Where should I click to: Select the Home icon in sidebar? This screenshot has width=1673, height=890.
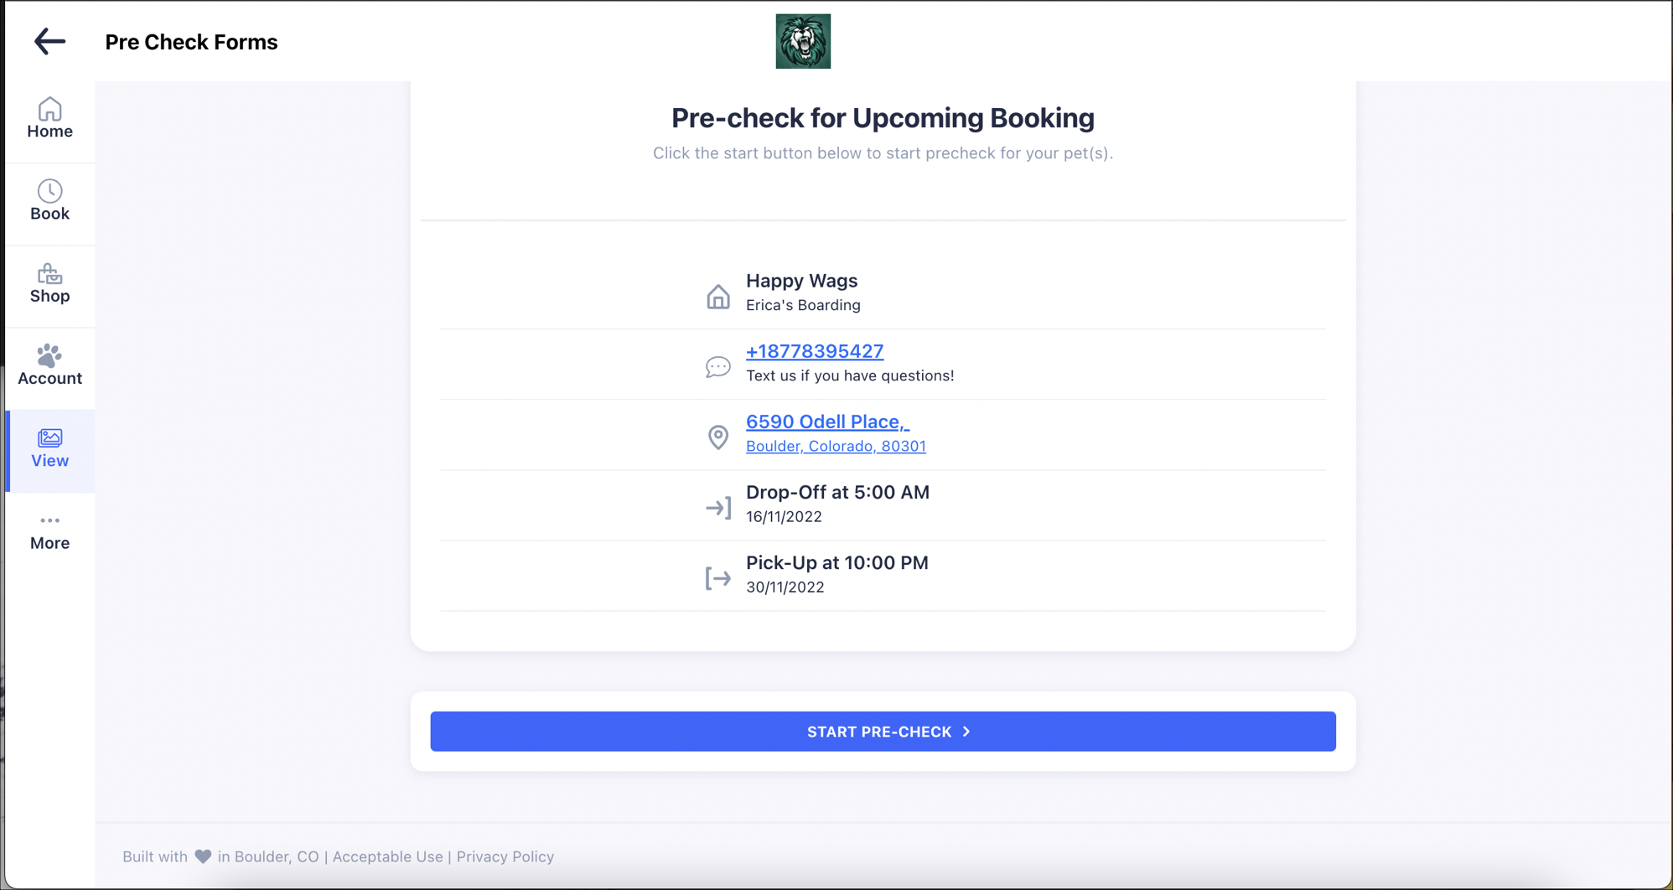click(49, 109)
